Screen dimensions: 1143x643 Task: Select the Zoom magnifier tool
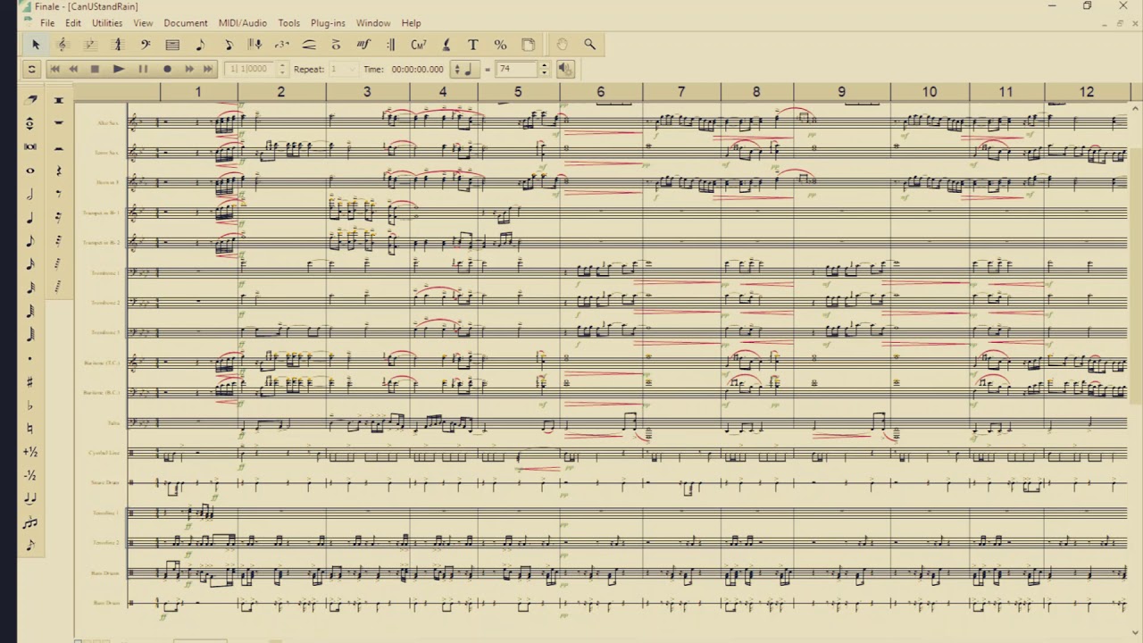pyautogui.click(x=589, y=45)
